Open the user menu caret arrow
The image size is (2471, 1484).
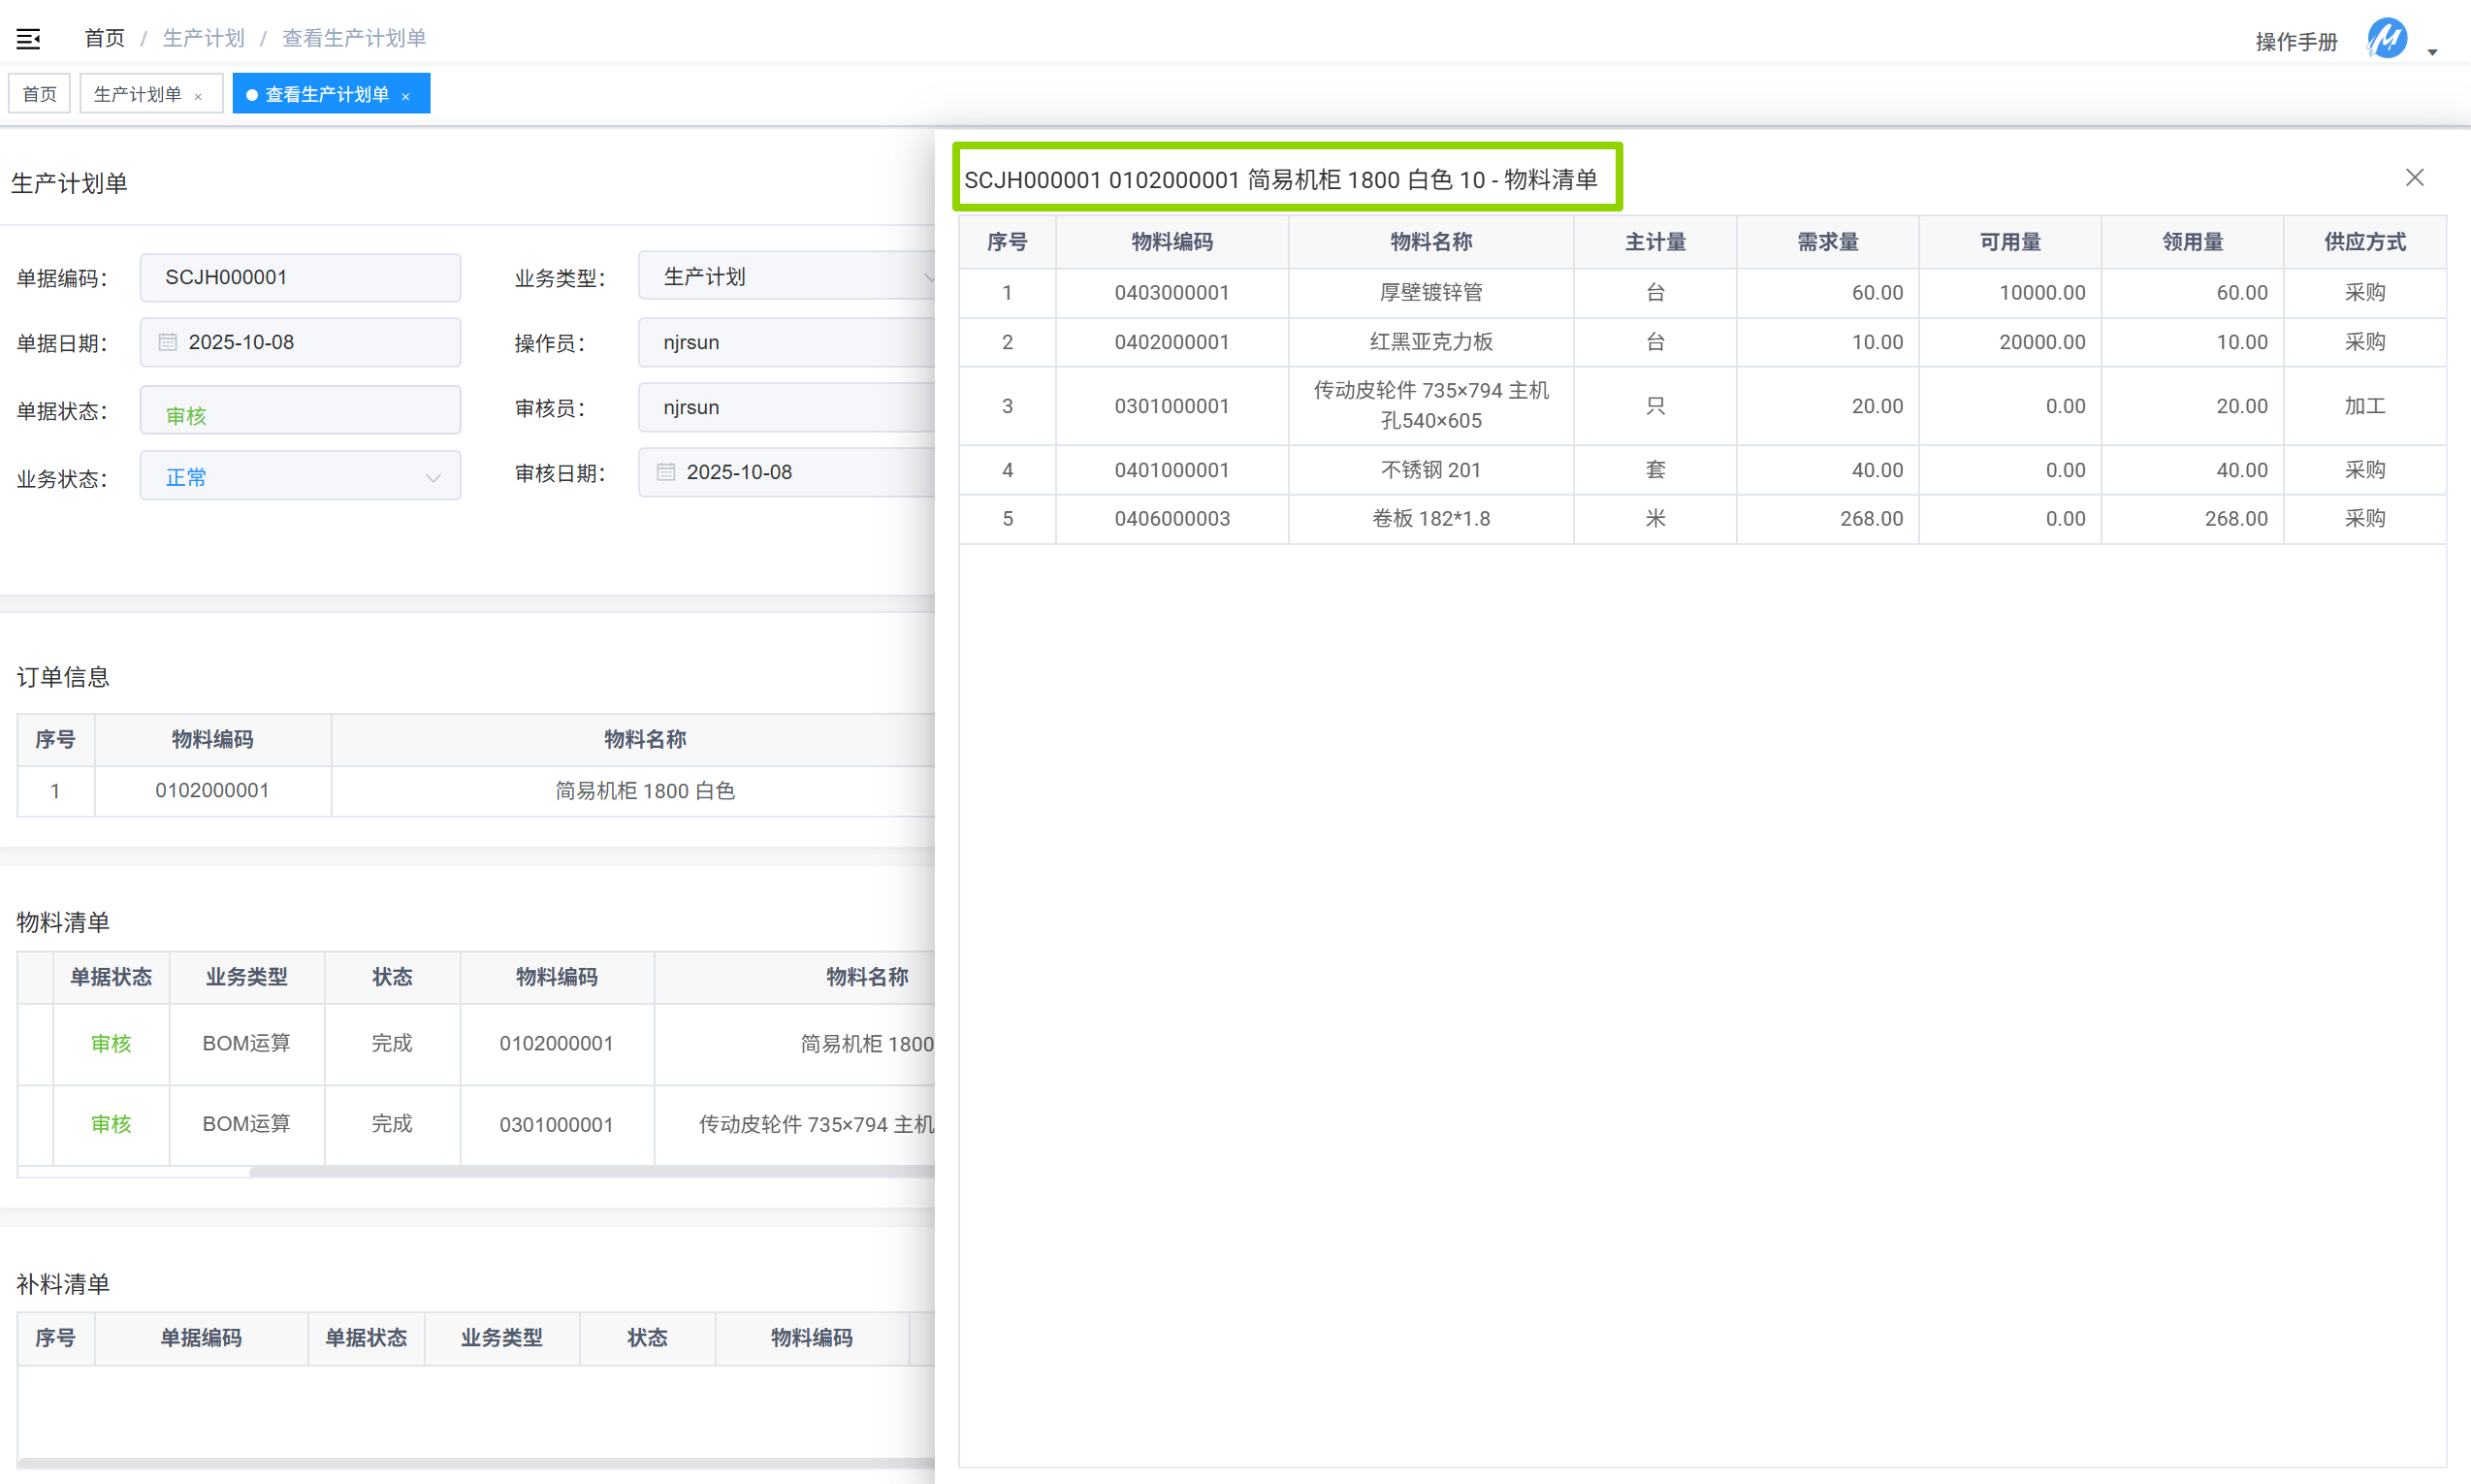(2432, 52)
